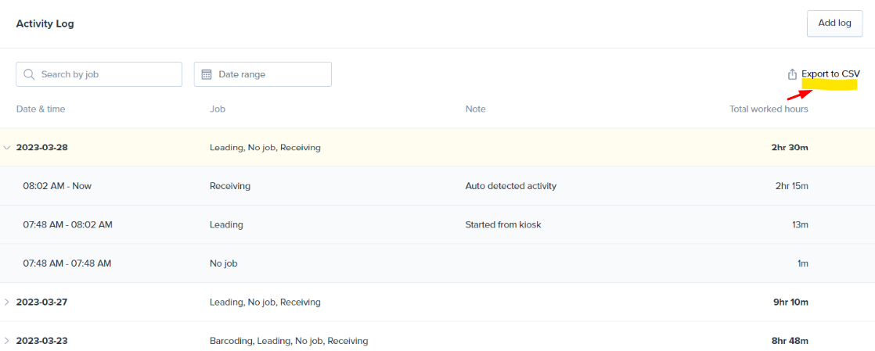
Task: Open the 08:02 AM - Now Receiving entry
Action: point(437,186)
